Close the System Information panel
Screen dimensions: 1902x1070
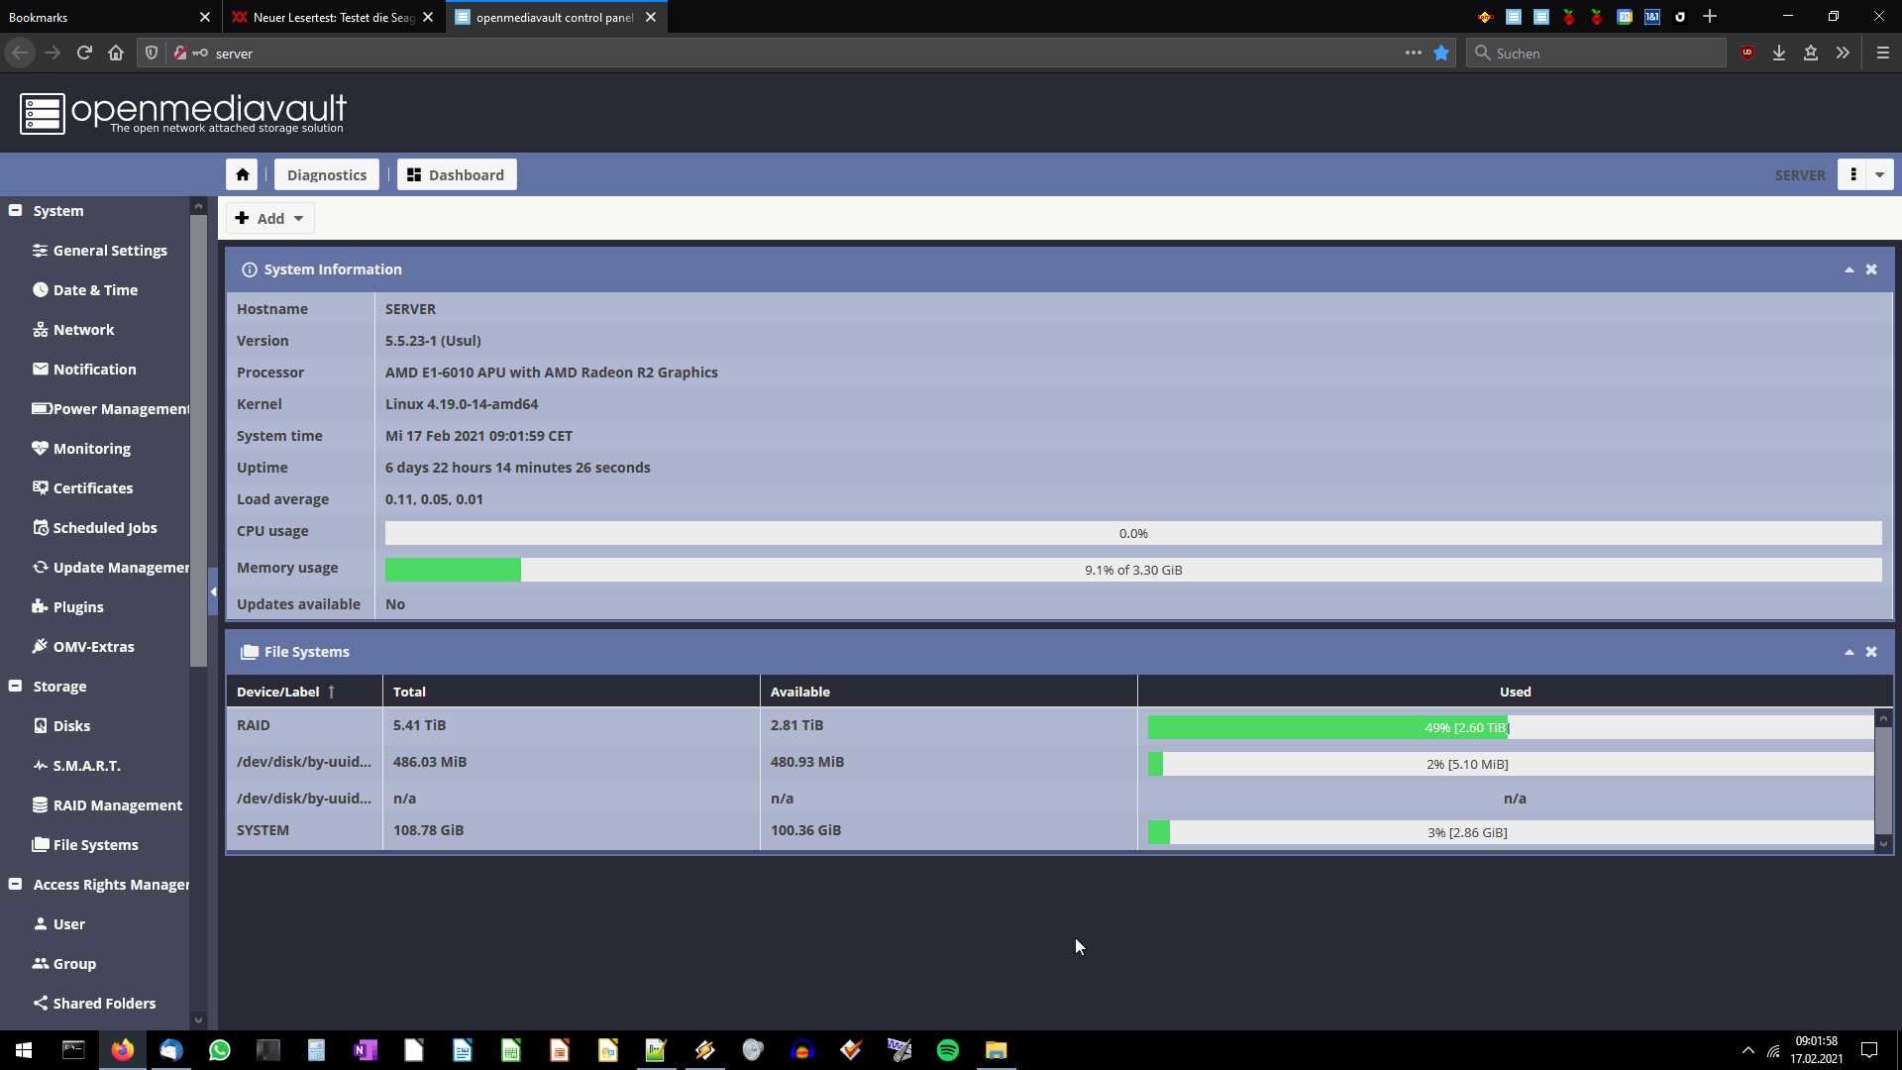[1871, 269]
